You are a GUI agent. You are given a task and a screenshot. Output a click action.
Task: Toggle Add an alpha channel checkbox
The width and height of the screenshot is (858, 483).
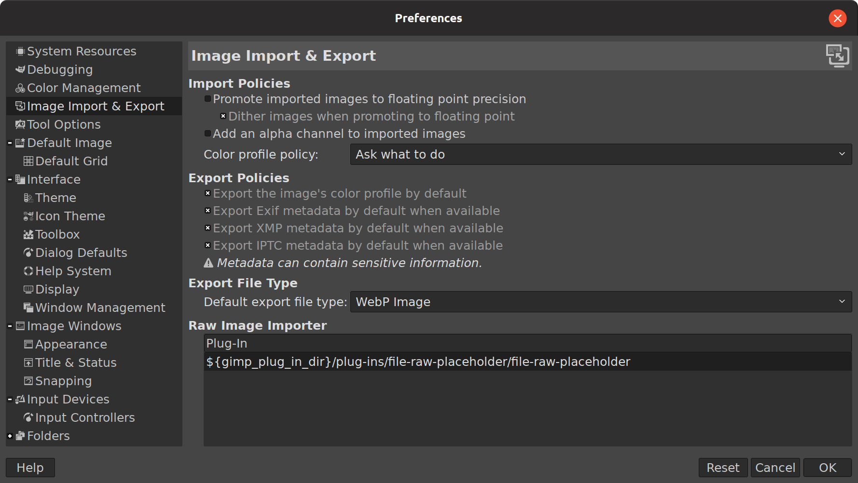[208, 134]
